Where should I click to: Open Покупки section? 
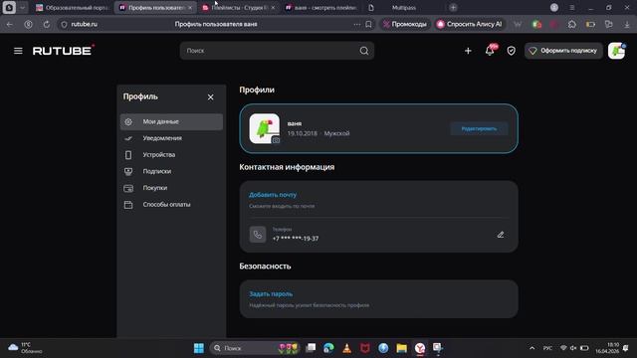[171, 188]
